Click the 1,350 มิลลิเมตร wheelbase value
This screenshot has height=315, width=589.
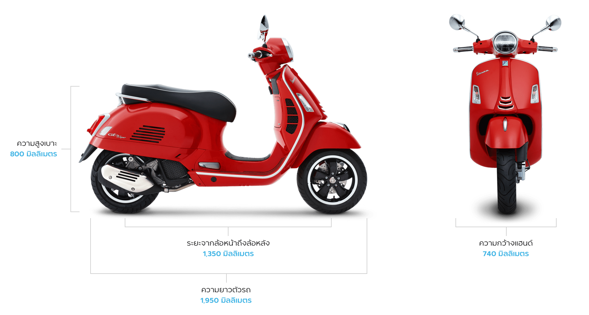pyautogui.click(x=228, y=254)
